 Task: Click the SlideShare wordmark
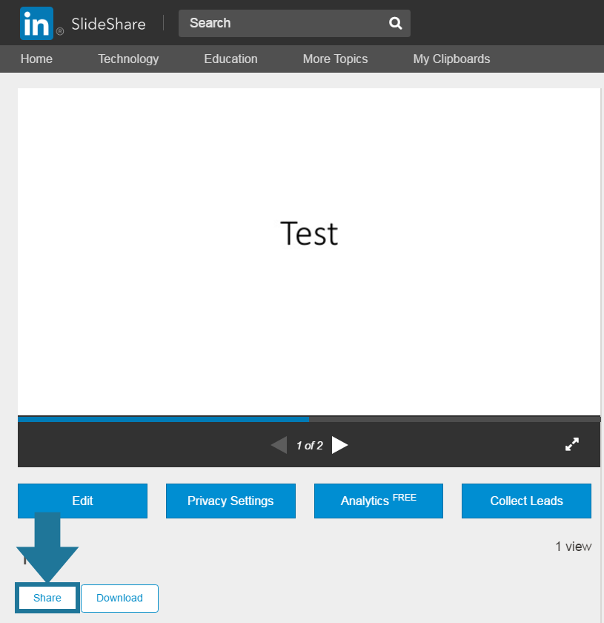click(108, 24)
